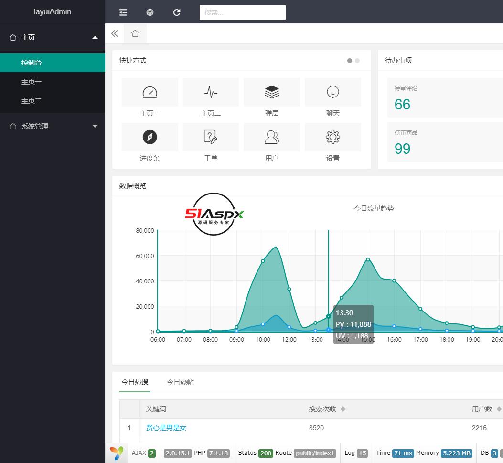Open the 工单 ticket shortcut icon
Screen dimensions: 503x463
(x=211, y=137)
